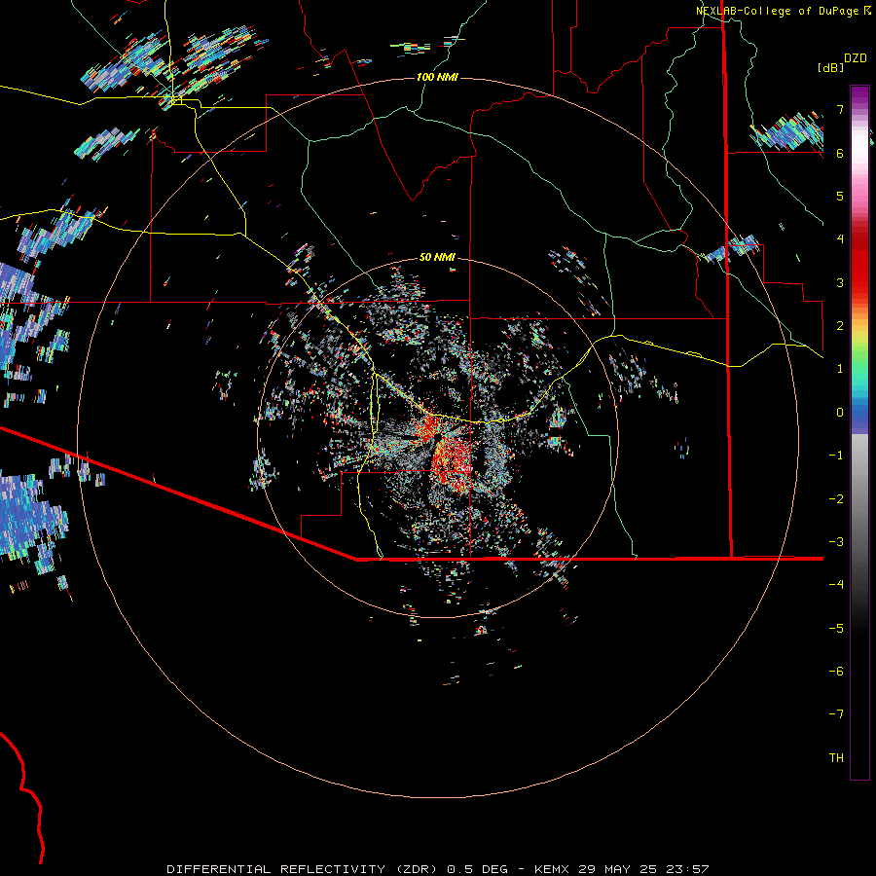The width and height of the screenshot is (876, 876).
Task: Click the Differential Reflectivity (ZDR) title caption
Action: tap(437, 869)
